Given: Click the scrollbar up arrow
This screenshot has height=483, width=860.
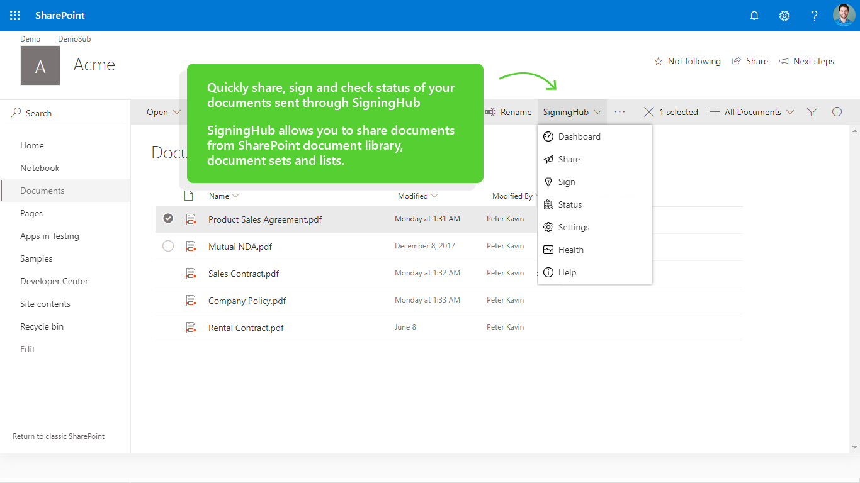Looking at the screenshot, I should [854, 131].
